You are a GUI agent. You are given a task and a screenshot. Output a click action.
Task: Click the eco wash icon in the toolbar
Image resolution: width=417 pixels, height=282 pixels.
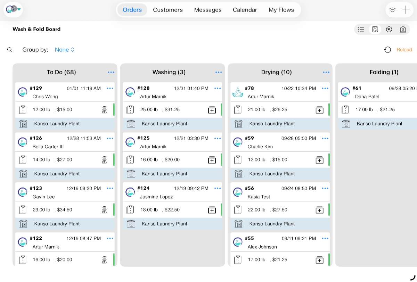(x=389, y=29)
